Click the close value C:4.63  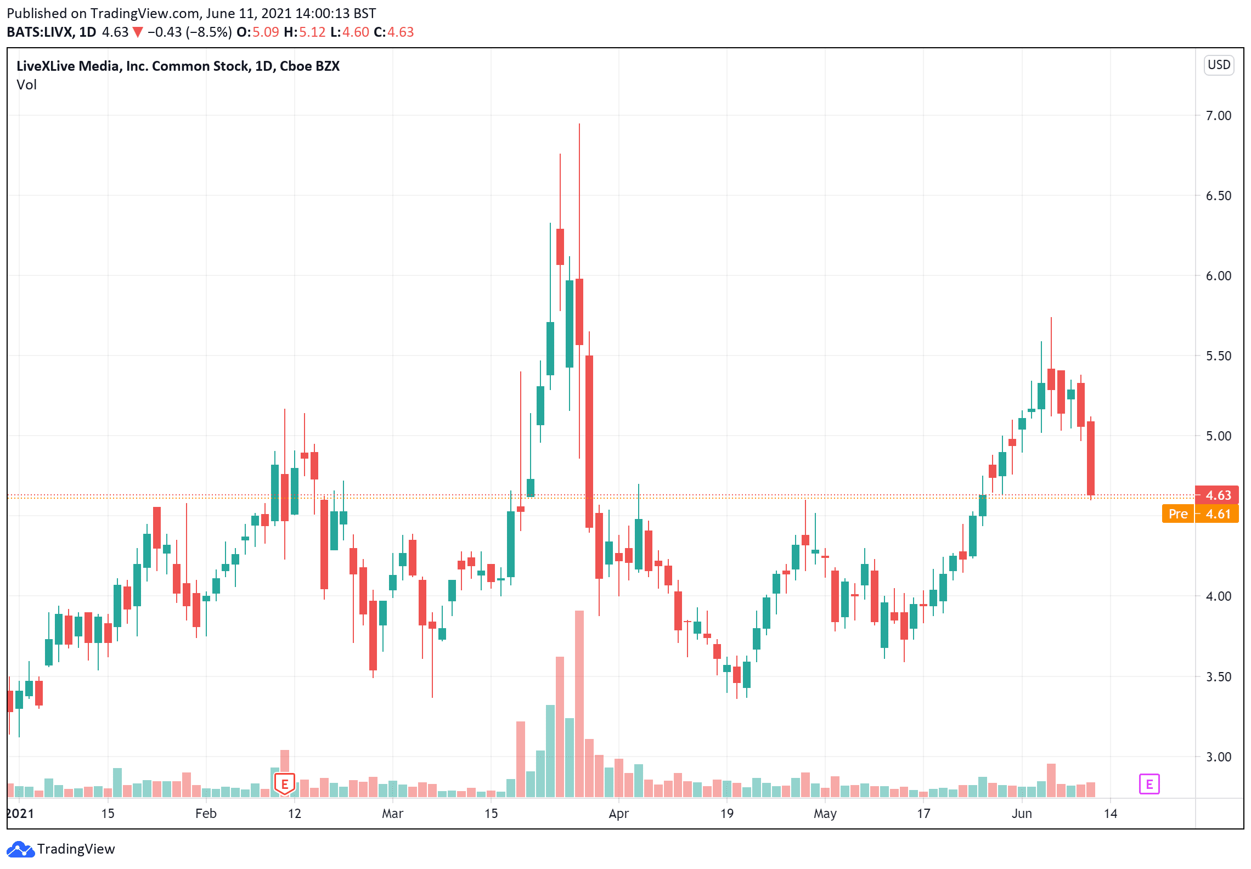393,32
